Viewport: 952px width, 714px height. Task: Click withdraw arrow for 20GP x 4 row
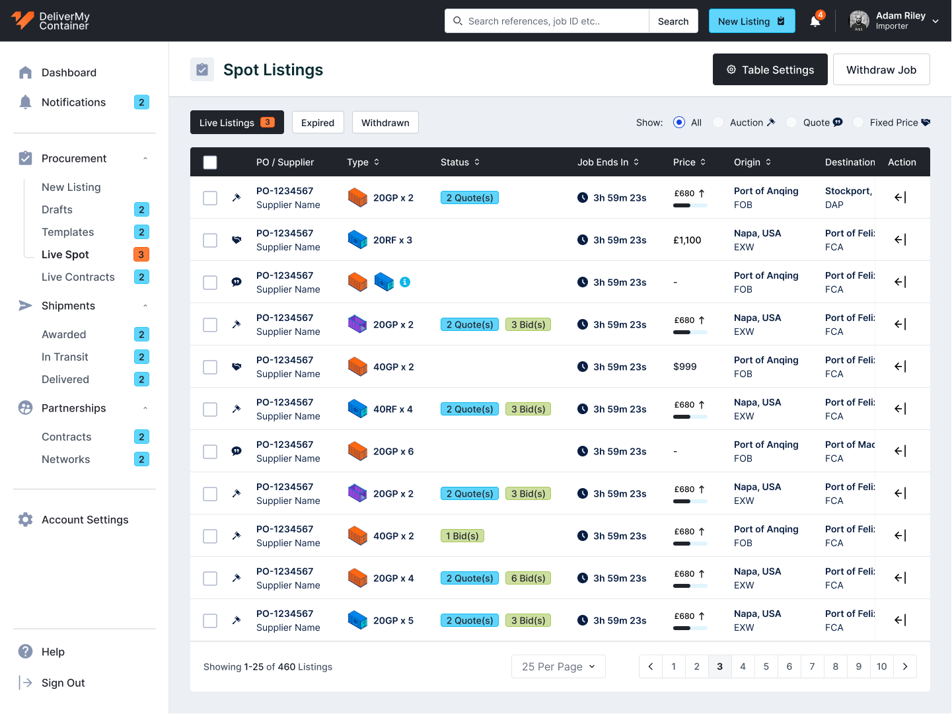coord(900,578)
